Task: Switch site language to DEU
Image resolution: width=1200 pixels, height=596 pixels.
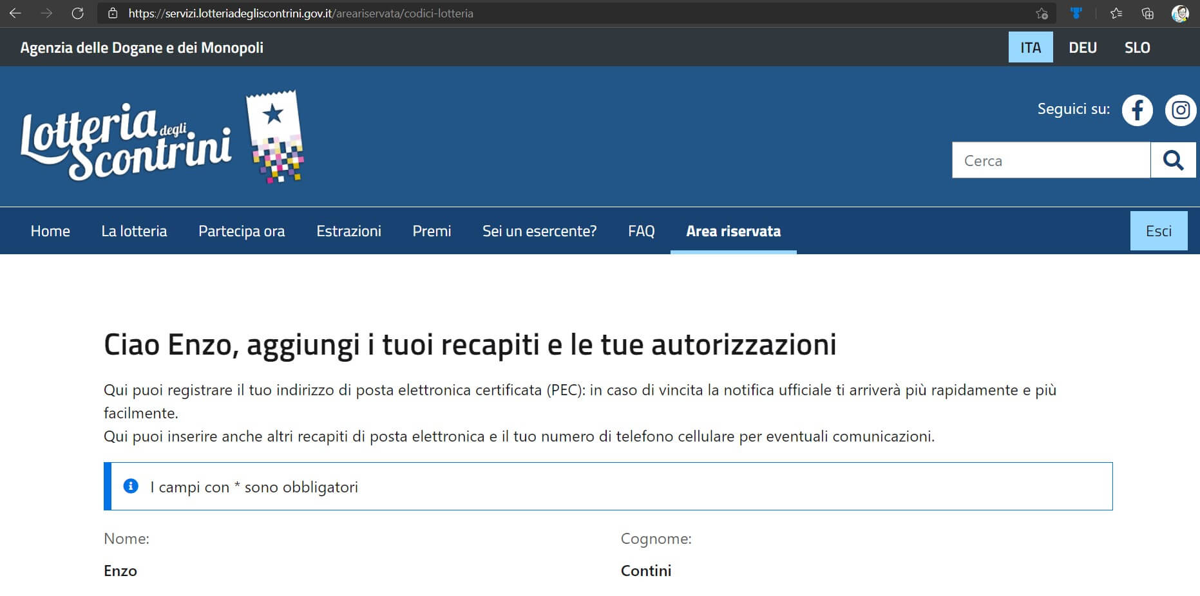Action: [x=1082, y=48]
